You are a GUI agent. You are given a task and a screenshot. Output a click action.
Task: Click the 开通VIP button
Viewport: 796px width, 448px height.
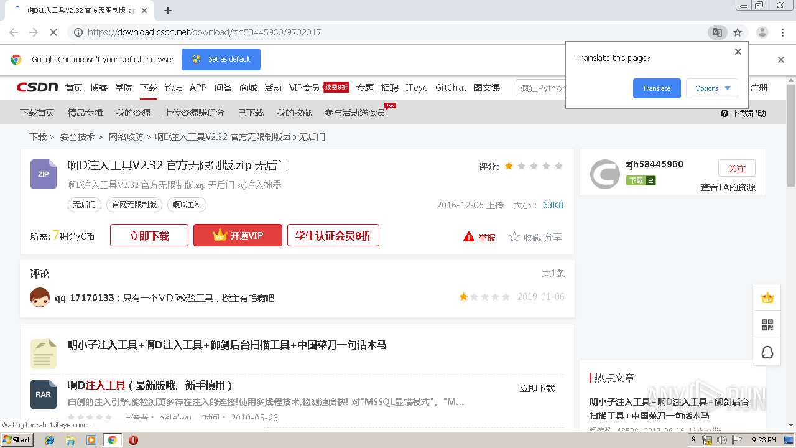coord(238,236)
